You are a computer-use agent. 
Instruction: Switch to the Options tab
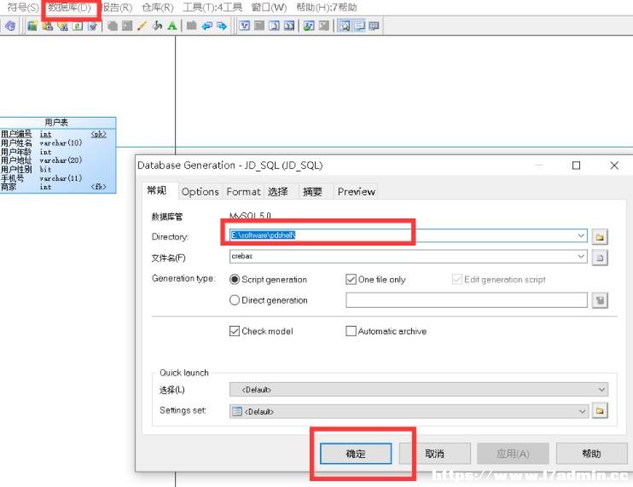(200, 192)
